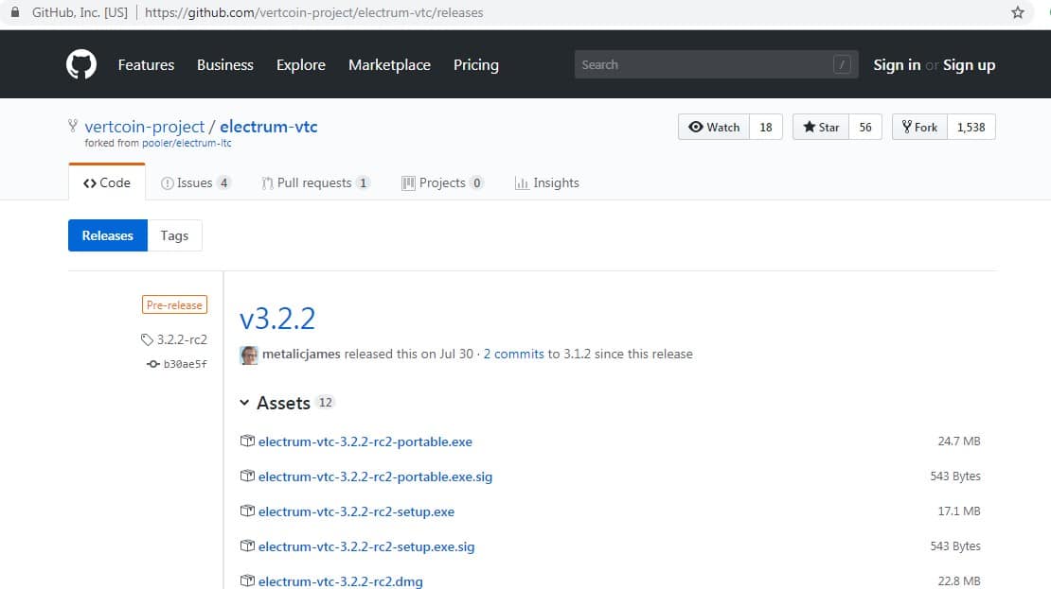Open the Pull requests tab
Screen dimensions: 1051x589
coord(315,182)
